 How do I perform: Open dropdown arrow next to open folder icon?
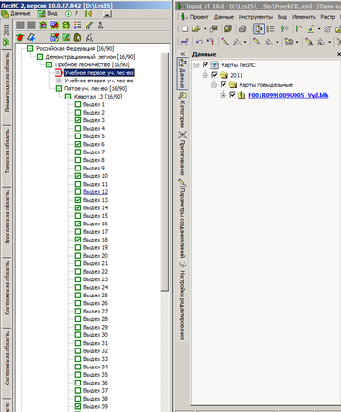(205, 29)
